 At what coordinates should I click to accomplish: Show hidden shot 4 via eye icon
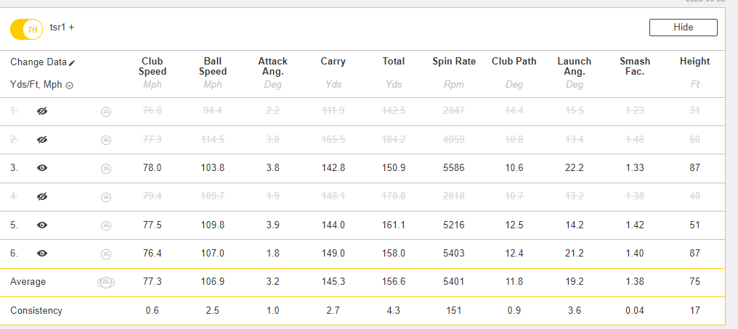42,196
